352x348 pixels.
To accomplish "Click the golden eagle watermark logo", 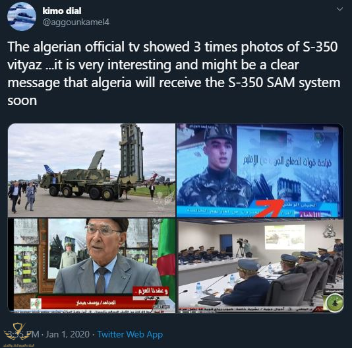I will (18, 331).
